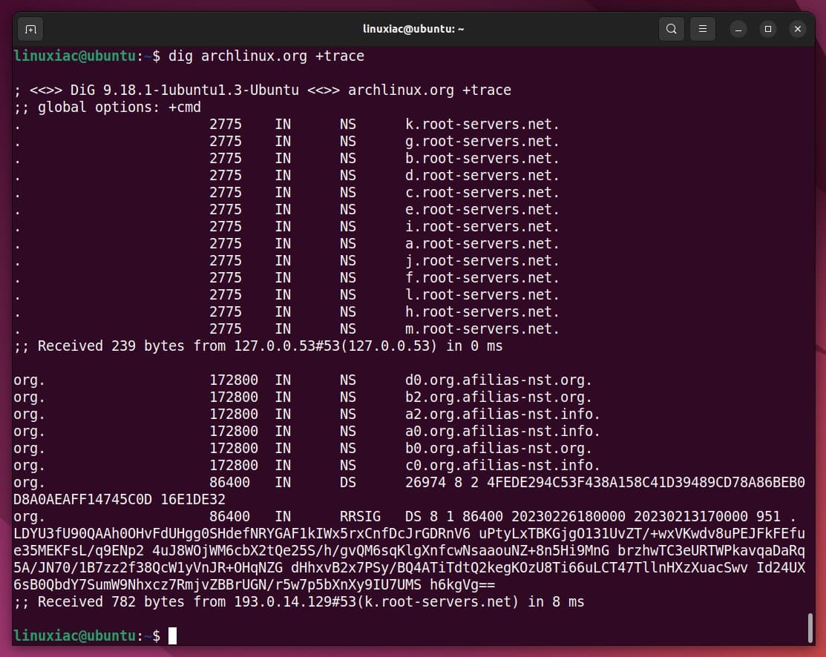Open a new terminal tab
826x657 pixels.
coord(30,29)
